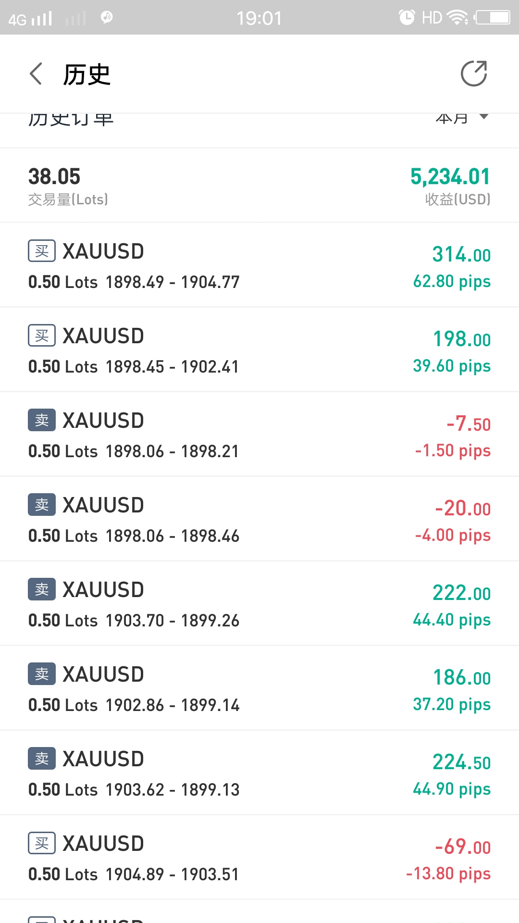Tap the sell badge on the 186.00 trade
This screenshot has width=519, height=923.
(x=42, y=674)
